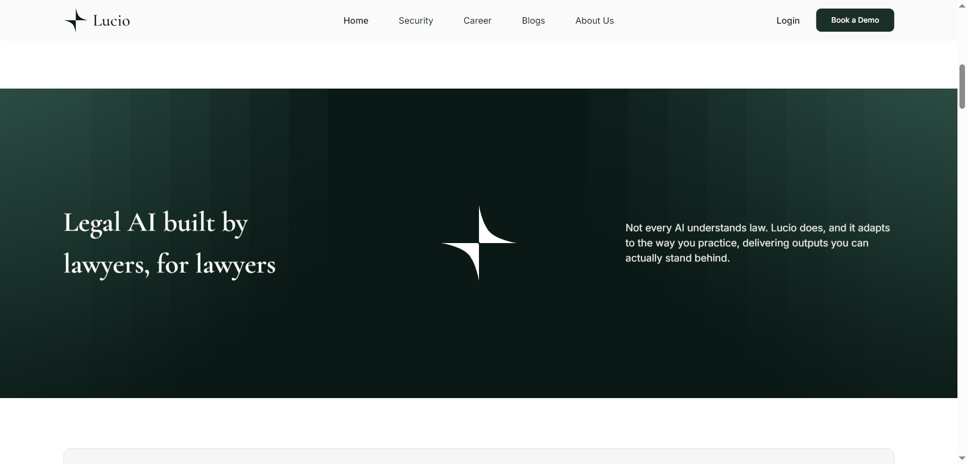Open the About Us page

point(594,21)
